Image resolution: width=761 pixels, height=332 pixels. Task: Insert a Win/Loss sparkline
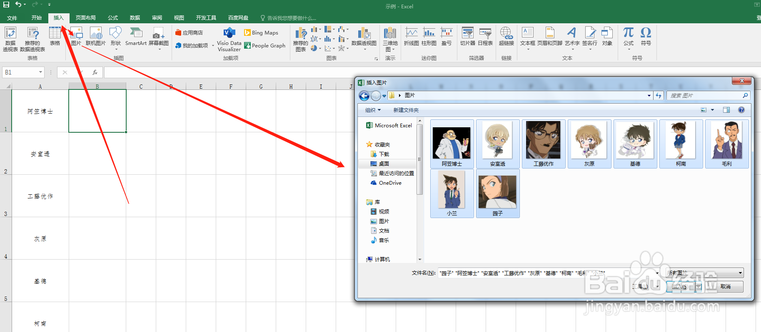click(447, 36)
